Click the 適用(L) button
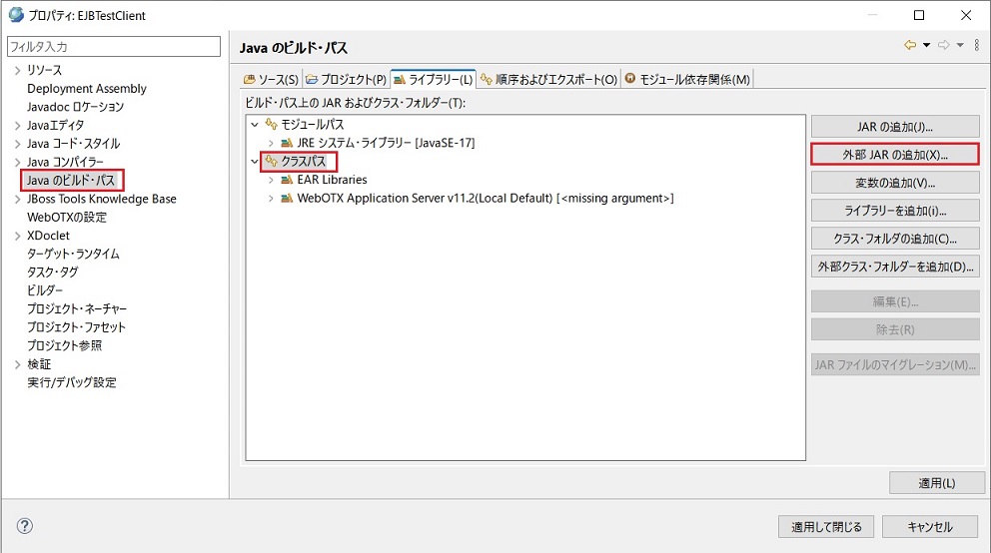 (937, 483)
